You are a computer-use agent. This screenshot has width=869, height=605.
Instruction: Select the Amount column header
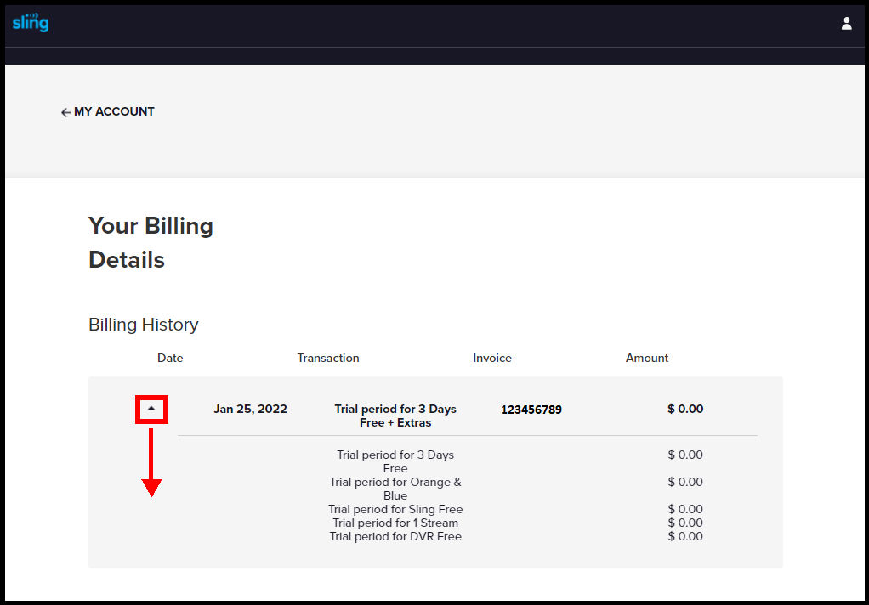tap(647, 358)
